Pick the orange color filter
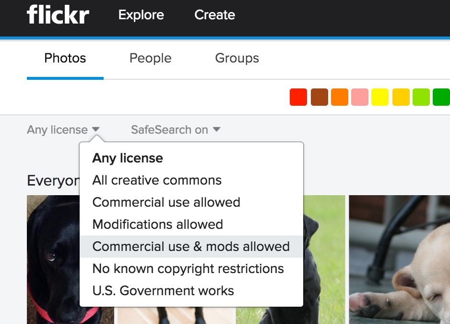Image resolution: width=450 pixels, height=324 pixels. (340, 97)
